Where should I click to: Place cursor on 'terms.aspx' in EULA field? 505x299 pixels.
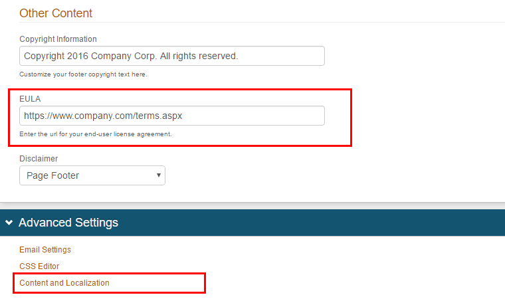(158, 116)
